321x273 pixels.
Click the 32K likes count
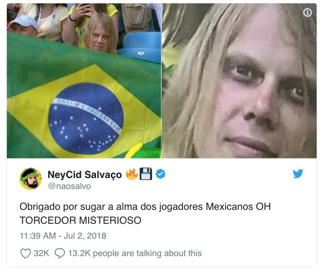(x=41, y=253)
